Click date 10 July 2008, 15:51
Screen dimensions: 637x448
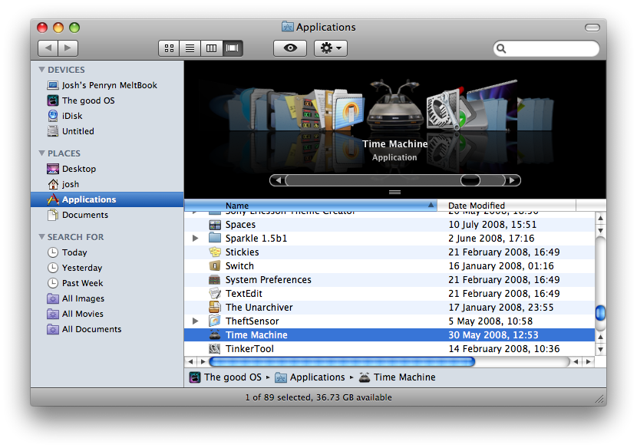(493, 225)
